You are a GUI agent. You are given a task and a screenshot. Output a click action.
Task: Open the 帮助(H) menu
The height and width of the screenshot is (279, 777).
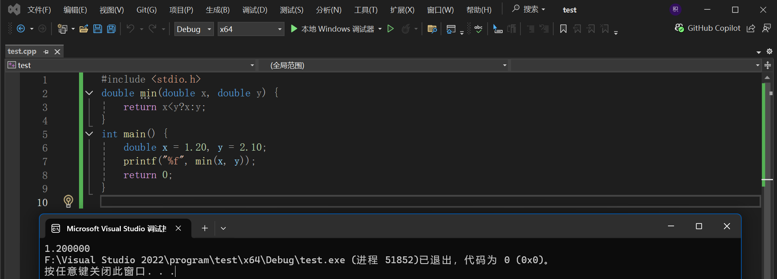tap(479, 10)
